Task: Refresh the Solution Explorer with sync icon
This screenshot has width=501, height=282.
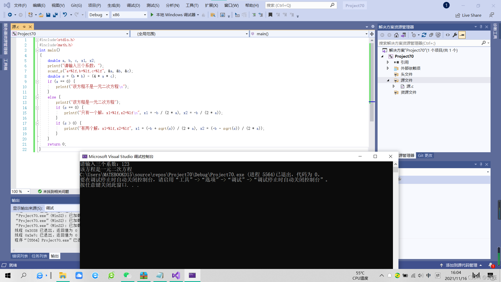Action: pos(424,35)
